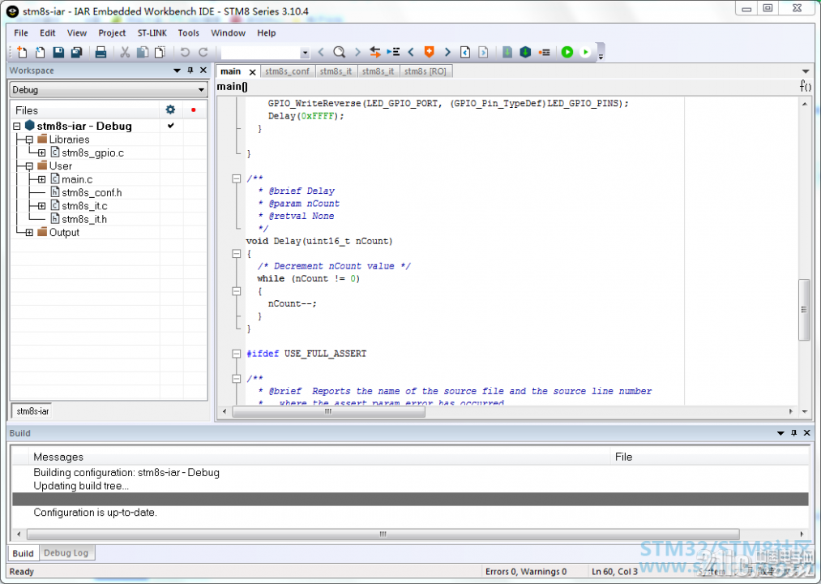This screenshot has width=821, height=584.
Task: Compile the current file
Action: click(x=507, y=52)
